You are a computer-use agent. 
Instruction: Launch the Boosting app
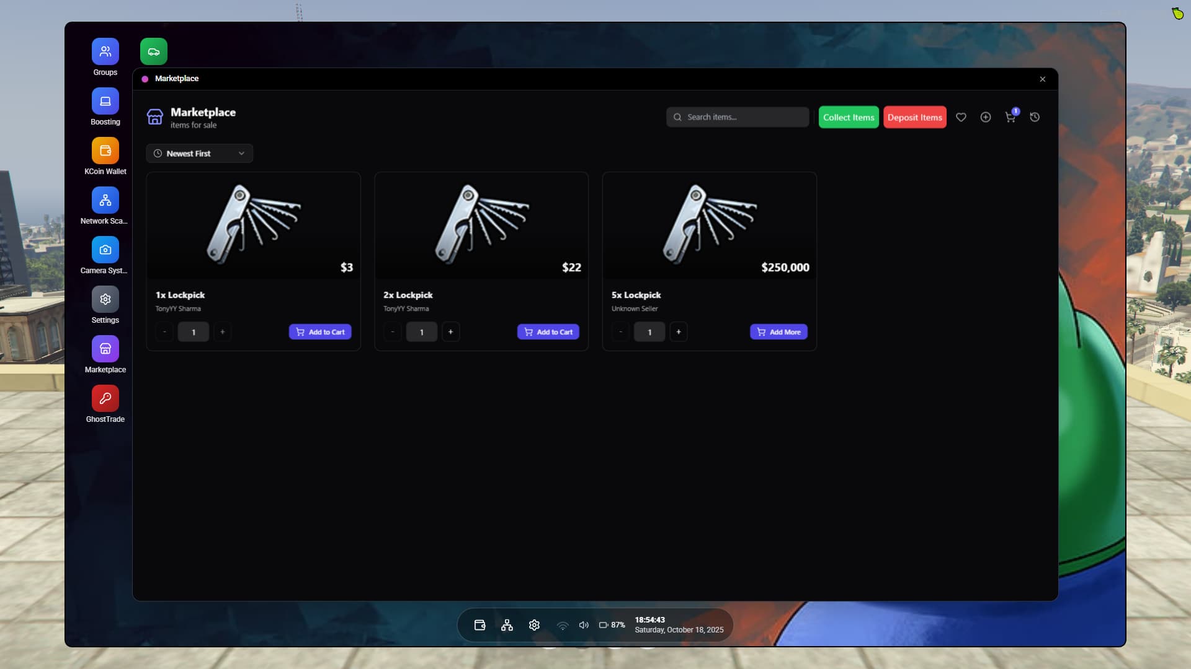[105, 101]
